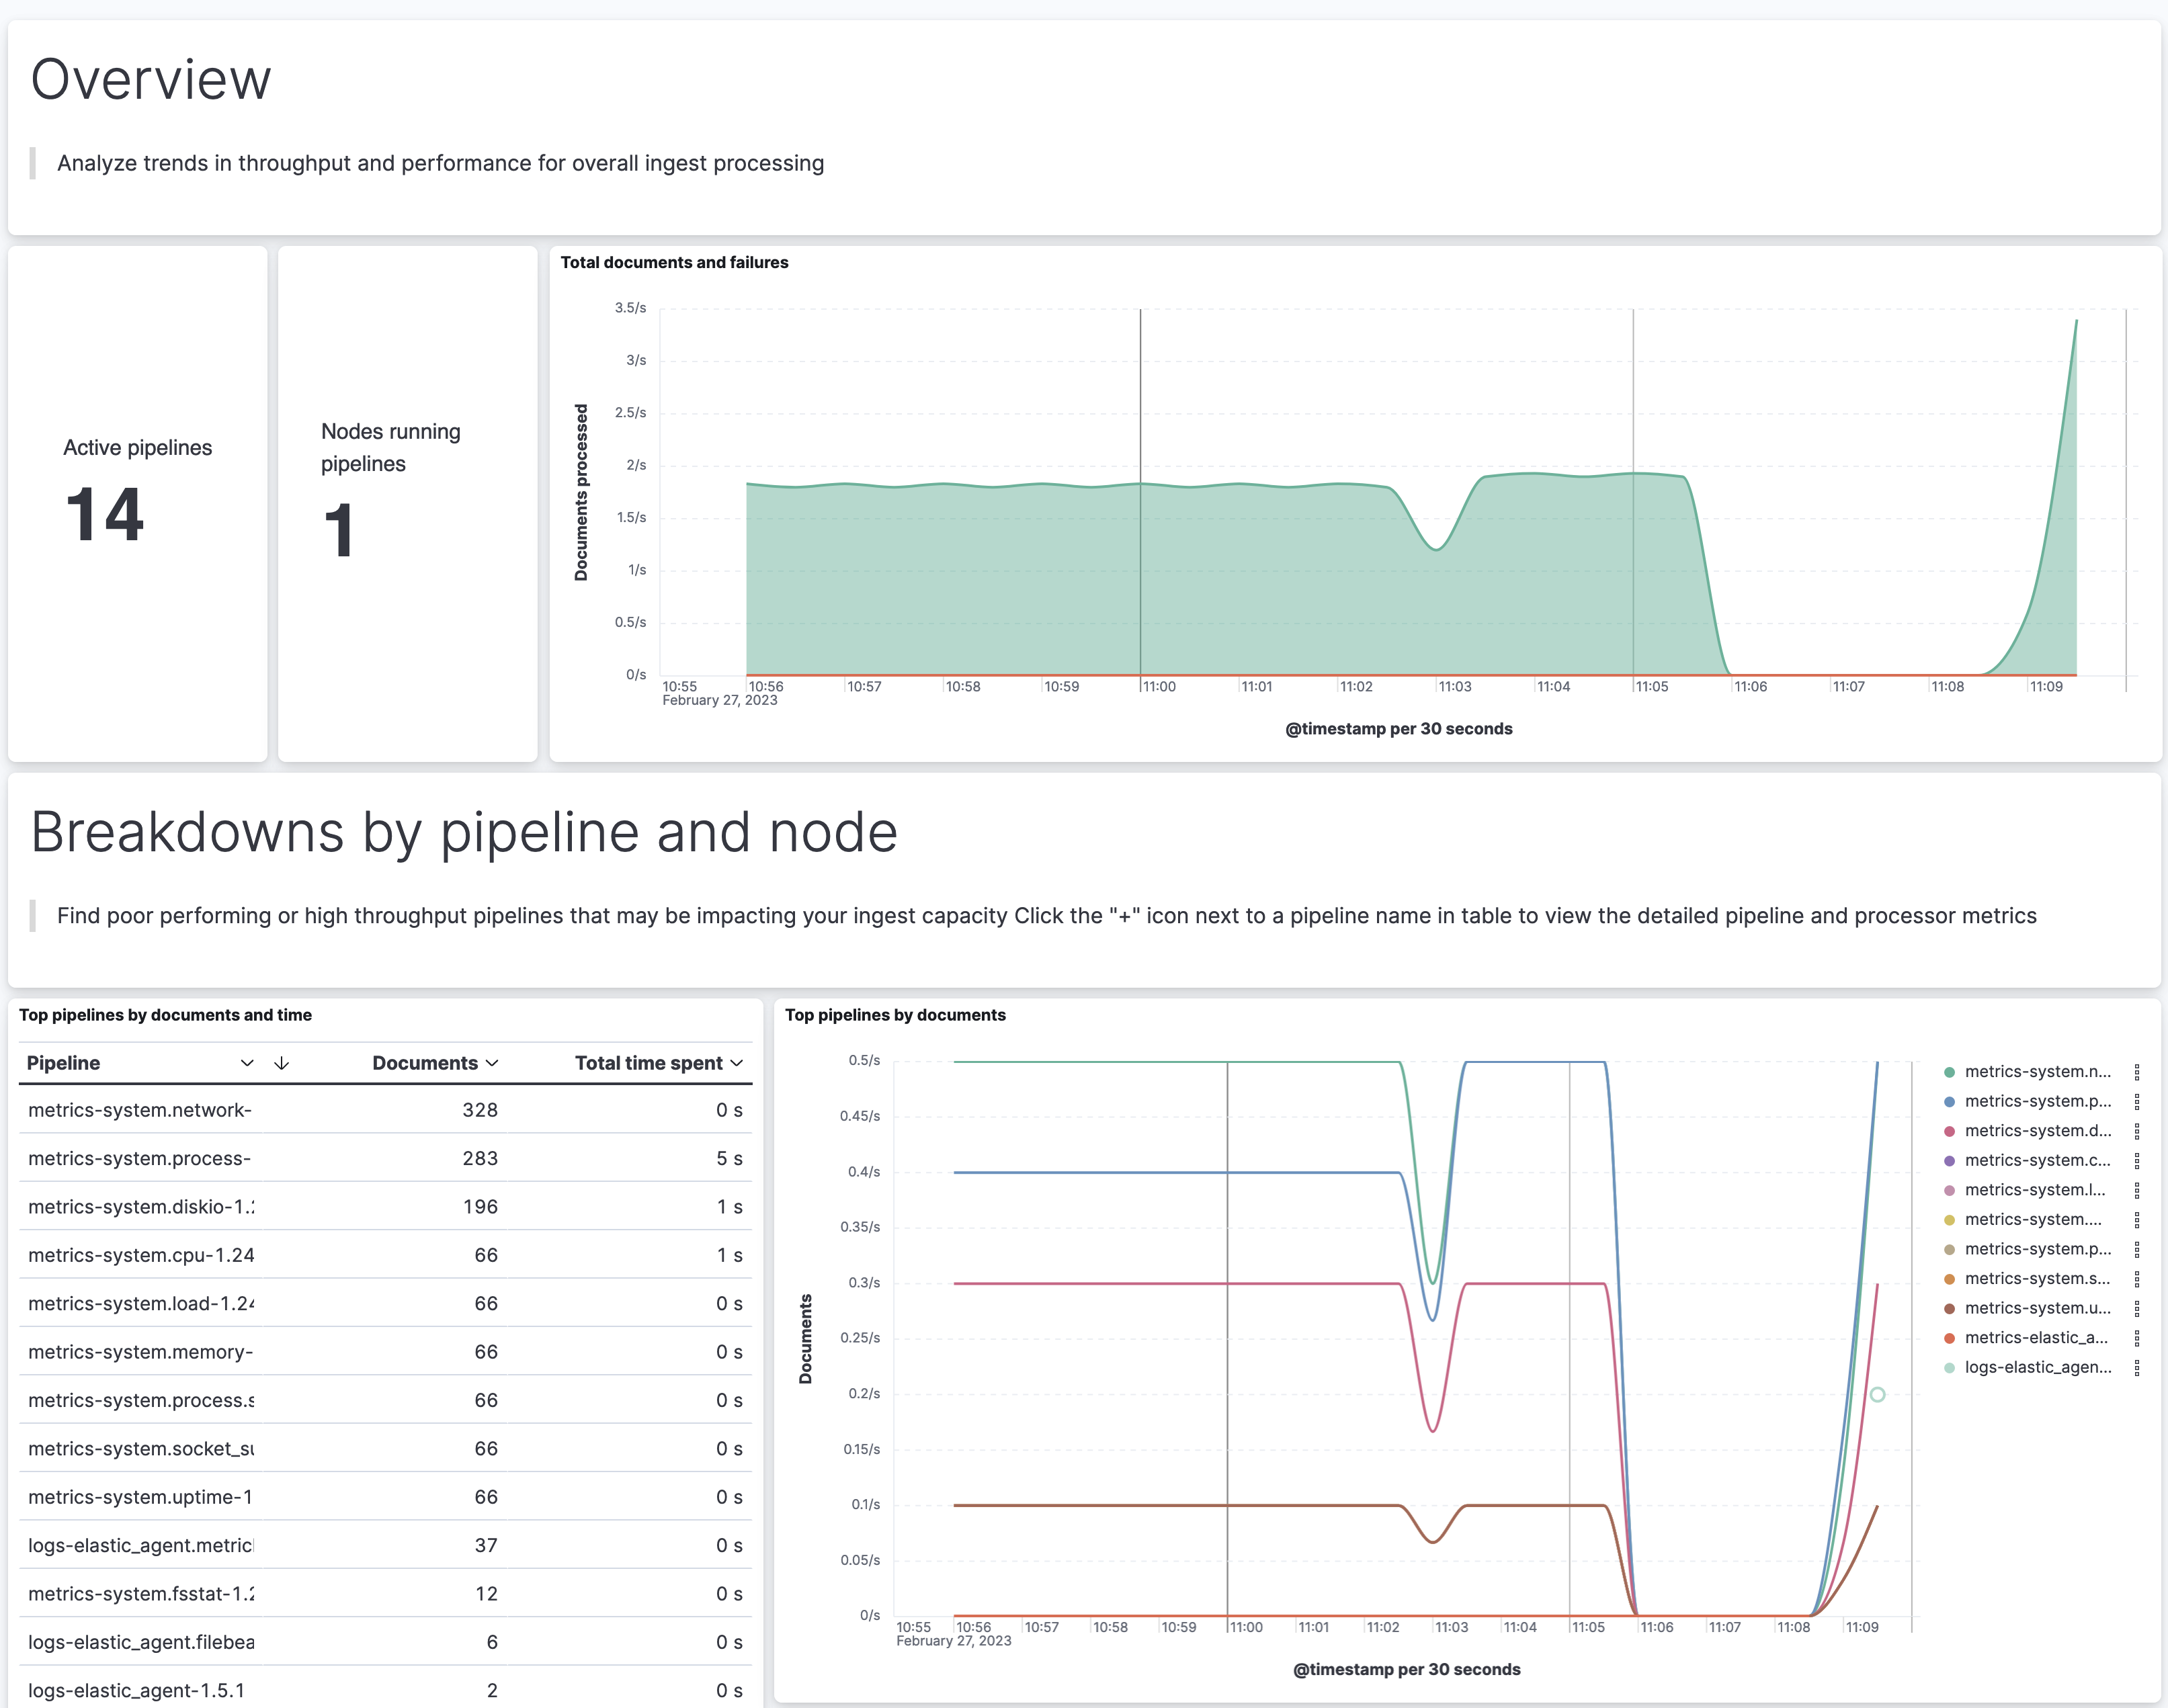This screenshot has width=2168, height=1708.
Task: Open options menu for logs-elastic_agen... legend entry
Action: point(2136,1368)
